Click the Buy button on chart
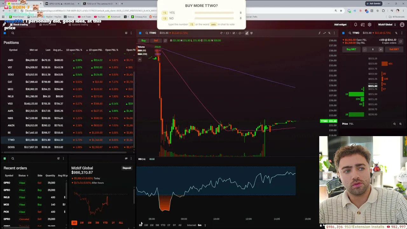This screenshot has width=407, height=229. (143, 41)
